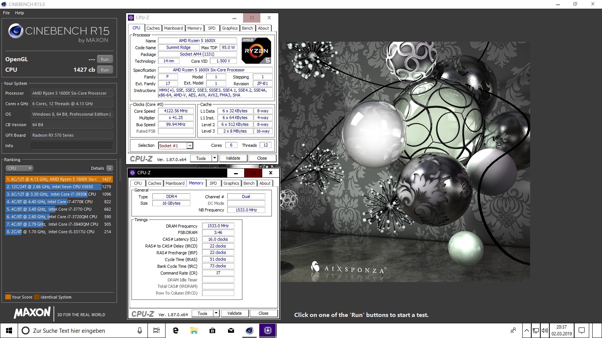The height and width of the screenshot is (338, 602).
Task: Open Tools dropdown arrow in upper CPU-Z
Action: pyautogui.click(x=214, y=158)
